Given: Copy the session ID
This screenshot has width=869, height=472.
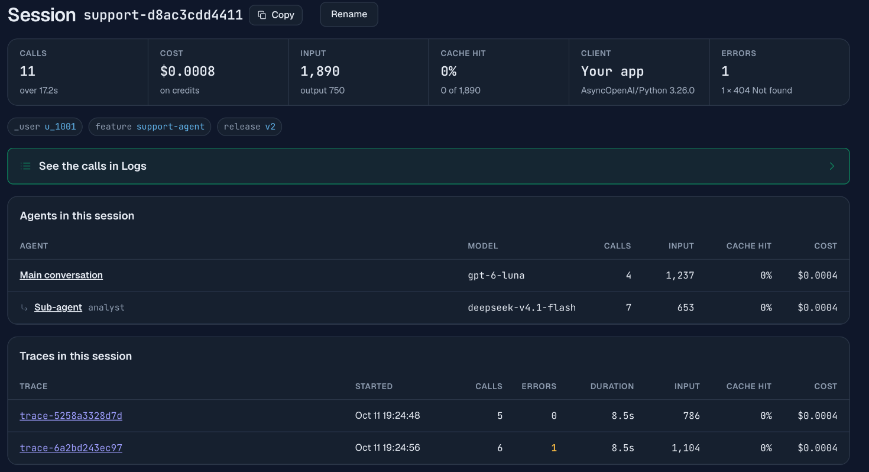Looking at the screenshot, I should tap(275, 15).
